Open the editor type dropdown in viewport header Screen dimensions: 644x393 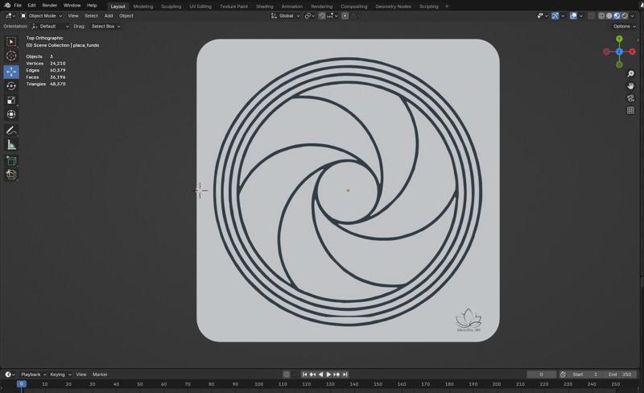click(10, 15)
